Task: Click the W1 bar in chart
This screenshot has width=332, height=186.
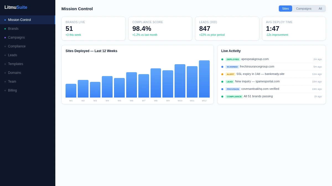Action: pyautogui.click(x=71, y=91)
